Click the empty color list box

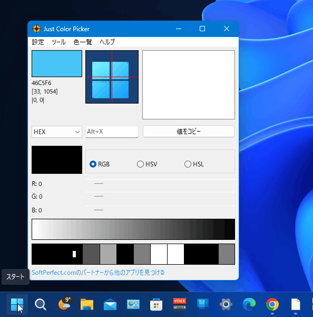click(189, 85)
